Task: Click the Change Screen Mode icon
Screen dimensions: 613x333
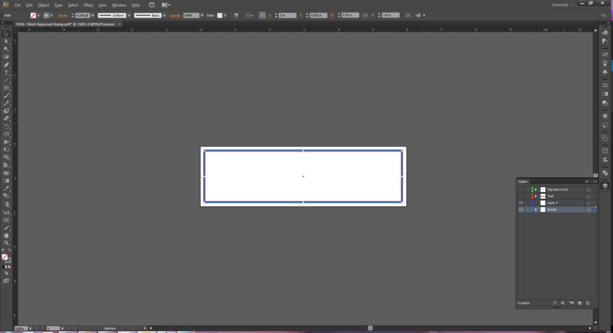Action: pyautogui.click(x=6, y=280)
